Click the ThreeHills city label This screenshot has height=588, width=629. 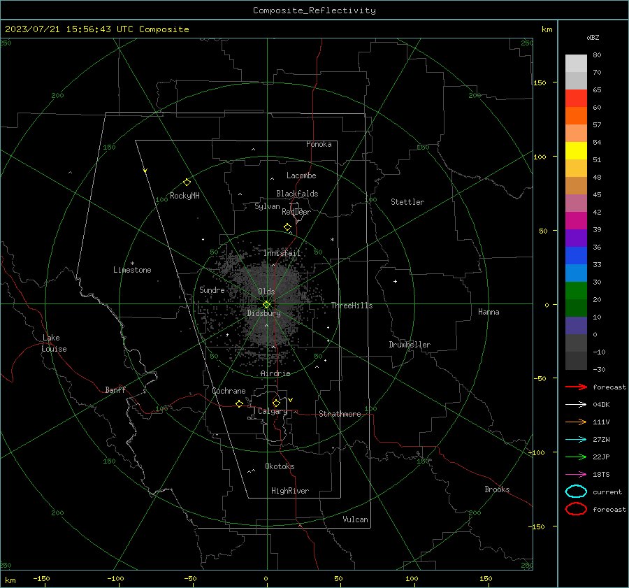tap(352, 306)
